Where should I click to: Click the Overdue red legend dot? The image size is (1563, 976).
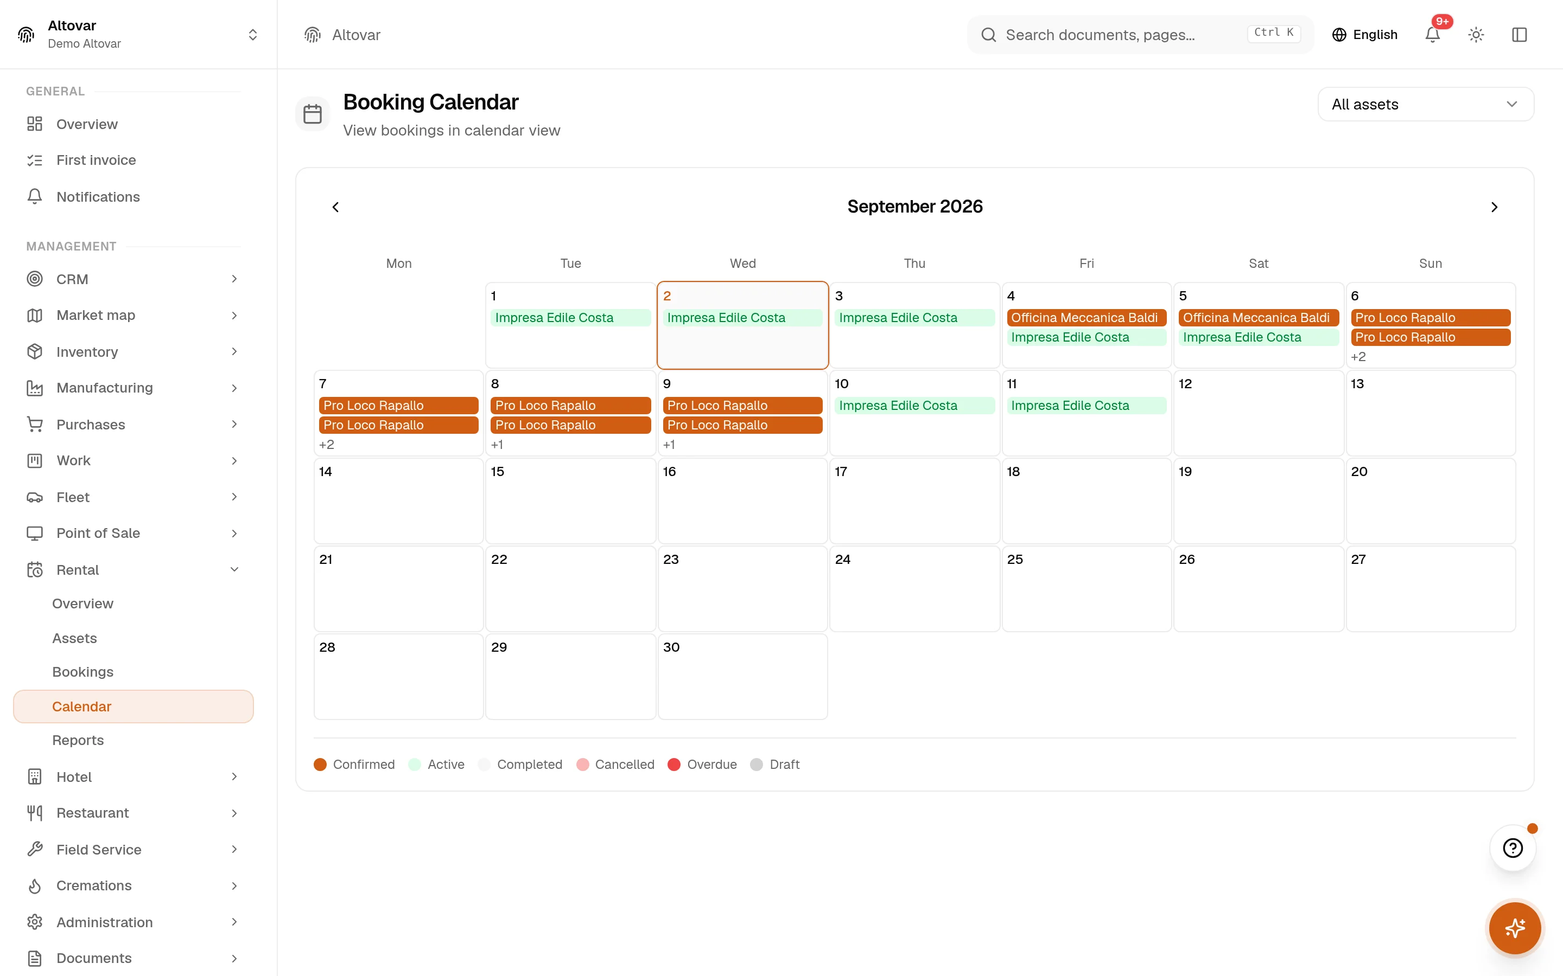tap(674, 765)
